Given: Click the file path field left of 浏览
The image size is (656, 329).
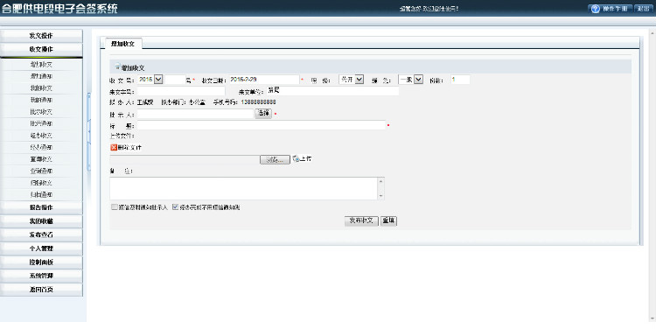Looking at the screenshot, I should [185, 159].
